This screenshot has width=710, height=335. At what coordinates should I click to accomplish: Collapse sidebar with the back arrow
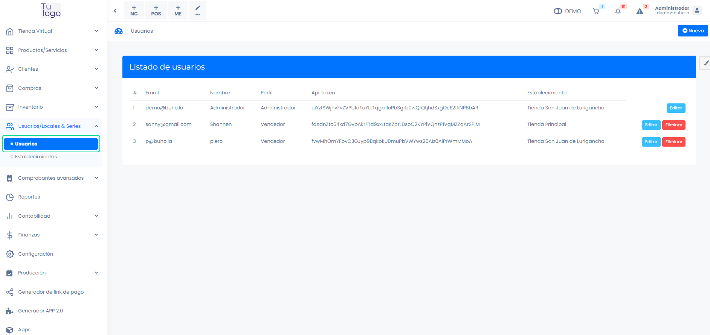pyautogui.click(x=115, y=11)
